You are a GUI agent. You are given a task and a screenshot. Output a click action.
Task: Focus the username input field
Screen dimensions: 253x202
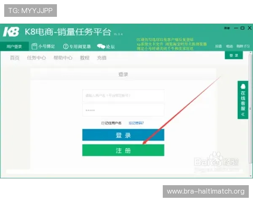[123, 96]
